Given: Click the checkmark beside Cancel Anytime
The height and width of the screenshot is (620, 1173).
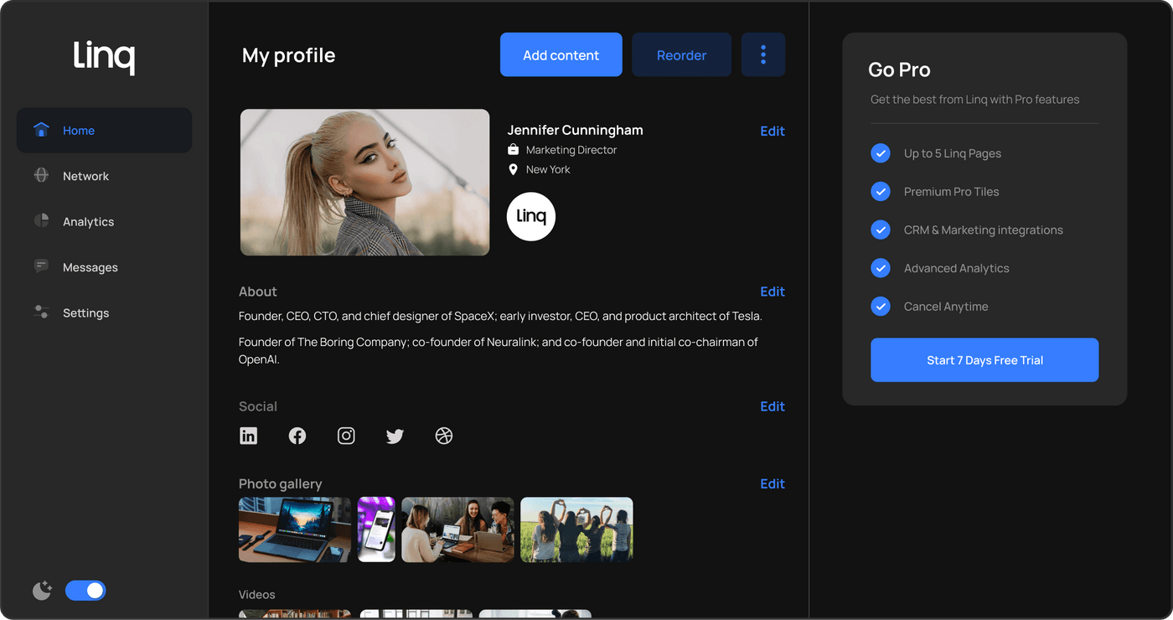Looking at the screenshot, I should pyautogui.click(x=881, y=307).
